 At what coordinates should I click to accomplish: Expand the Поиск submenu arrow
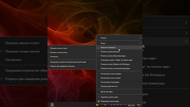140,43
